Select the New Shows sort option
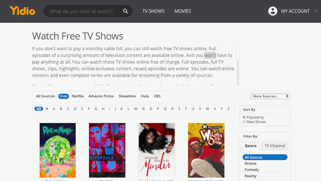The image size is (321, 181). [x=244, y=122]
